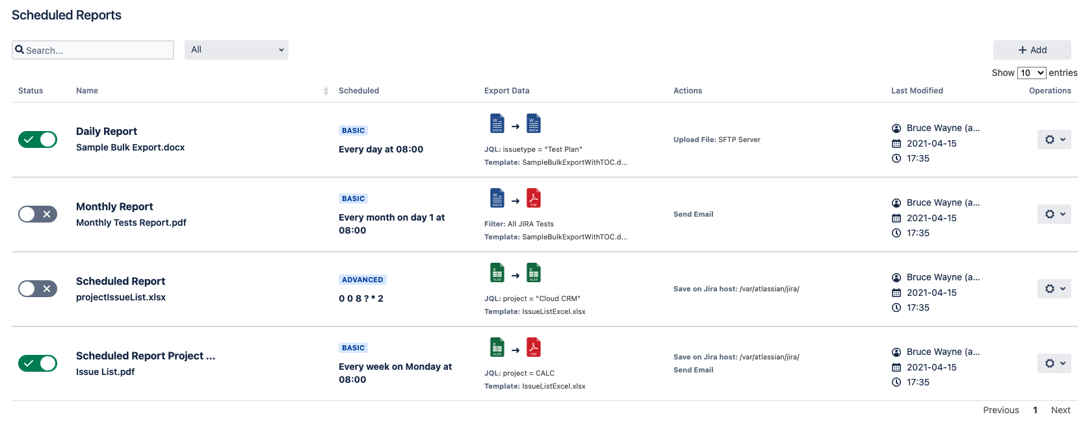Click the magnifier icon in search box
1083x423 pixels.
pyautogui.click(x=20, y=50)
